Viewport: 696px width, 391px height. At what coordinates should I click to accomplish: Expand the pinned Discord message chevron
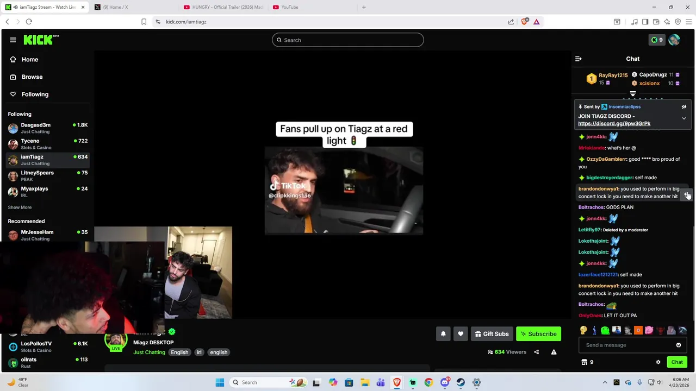click(684, 118)
